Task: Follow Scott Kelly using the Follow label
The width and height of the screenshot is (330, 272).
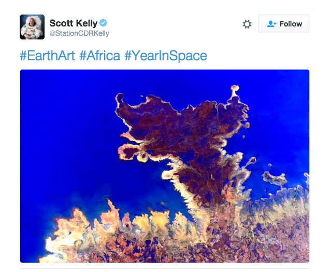Action: 291,24
